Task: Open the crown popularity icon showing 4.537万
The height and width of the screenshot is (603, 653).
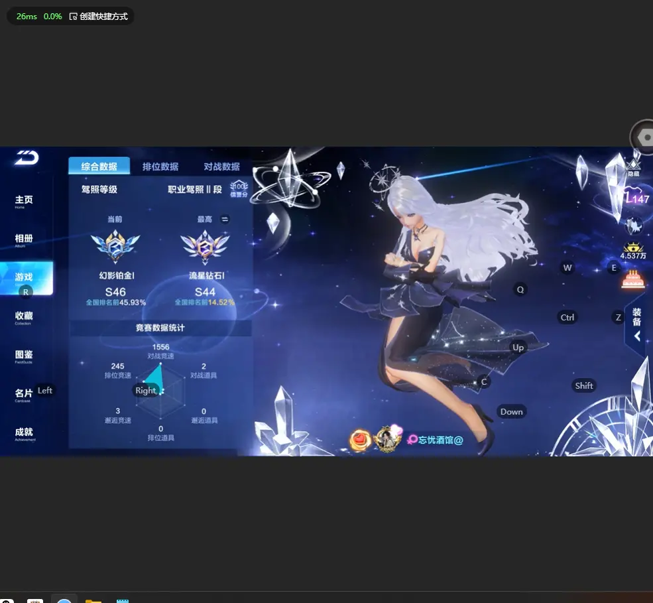Action: [x=633, y=251]
